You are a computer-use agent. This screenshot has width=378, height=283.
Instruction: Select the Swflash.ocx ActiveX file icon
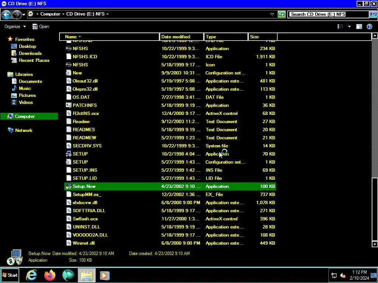click(x=69, y=219)
